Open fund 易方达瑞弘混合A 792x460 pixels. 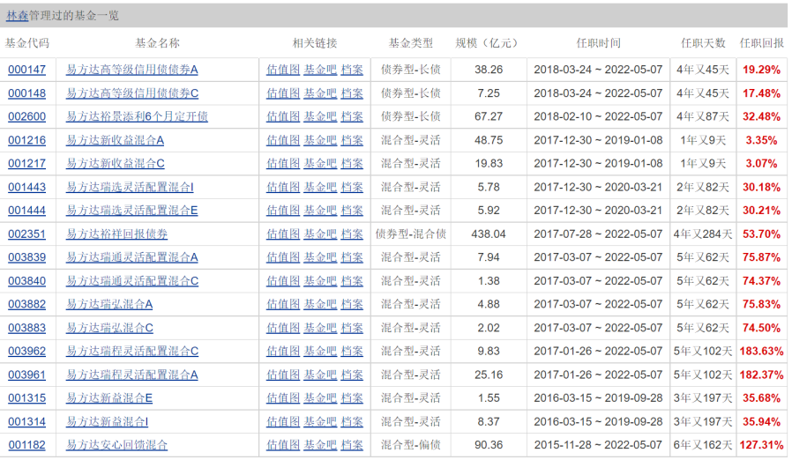tap(109, 305)
